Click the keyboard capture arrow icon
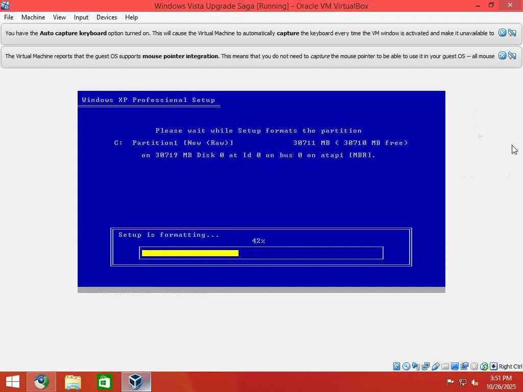The image size is (523, 392). tap(494, 366)
